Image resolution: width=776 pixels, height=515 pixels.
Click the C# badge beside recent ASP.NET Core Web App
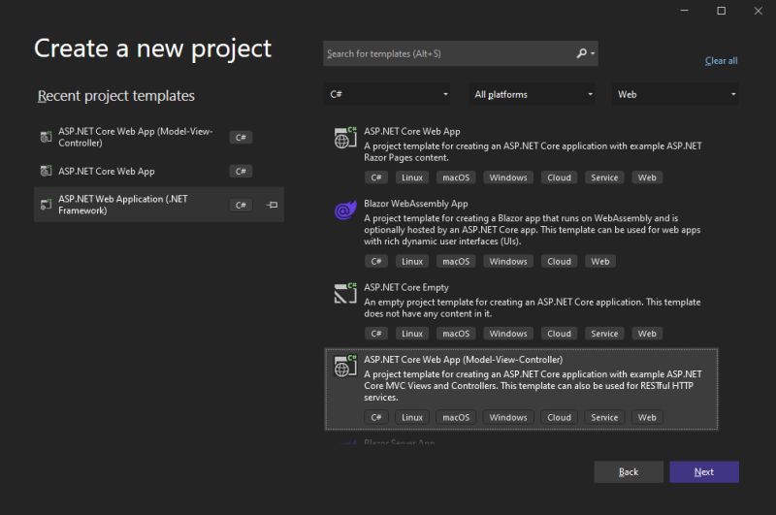[x=241, y=171]
